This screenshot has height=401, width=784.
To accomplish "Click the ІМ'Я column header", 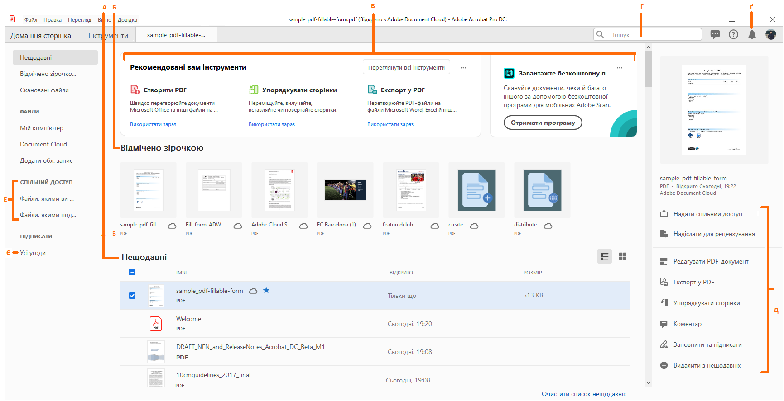I will [x=181, y=273].
